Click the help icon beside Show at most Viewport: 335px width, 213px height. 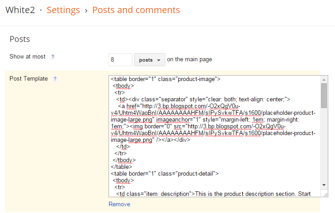click(53, 57)
